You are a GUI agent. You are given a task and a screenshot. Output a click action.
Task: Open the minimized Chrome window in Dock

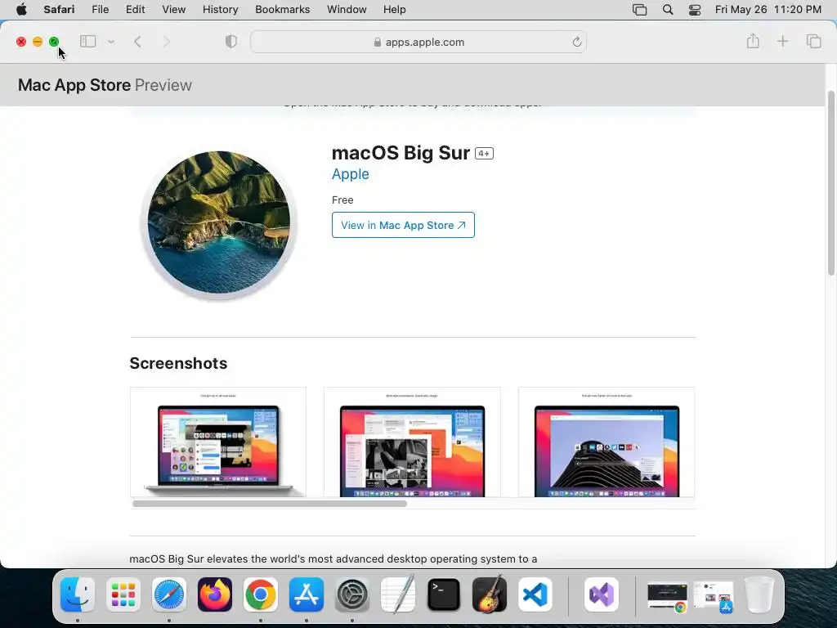(x=667, y=596)
